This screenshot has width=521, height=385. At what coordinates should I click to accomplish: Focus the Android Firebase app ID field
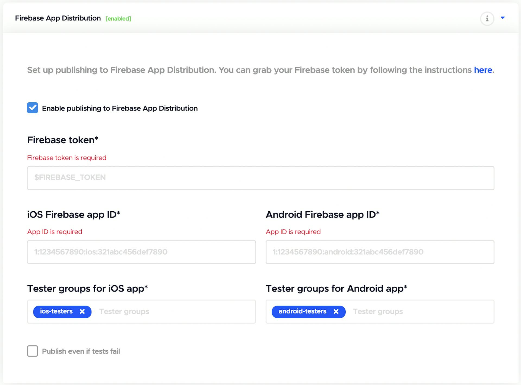[380, 252]
